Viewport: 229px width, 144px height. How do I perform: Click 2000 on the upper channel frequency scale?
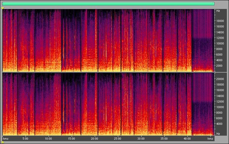click(219, 65)
